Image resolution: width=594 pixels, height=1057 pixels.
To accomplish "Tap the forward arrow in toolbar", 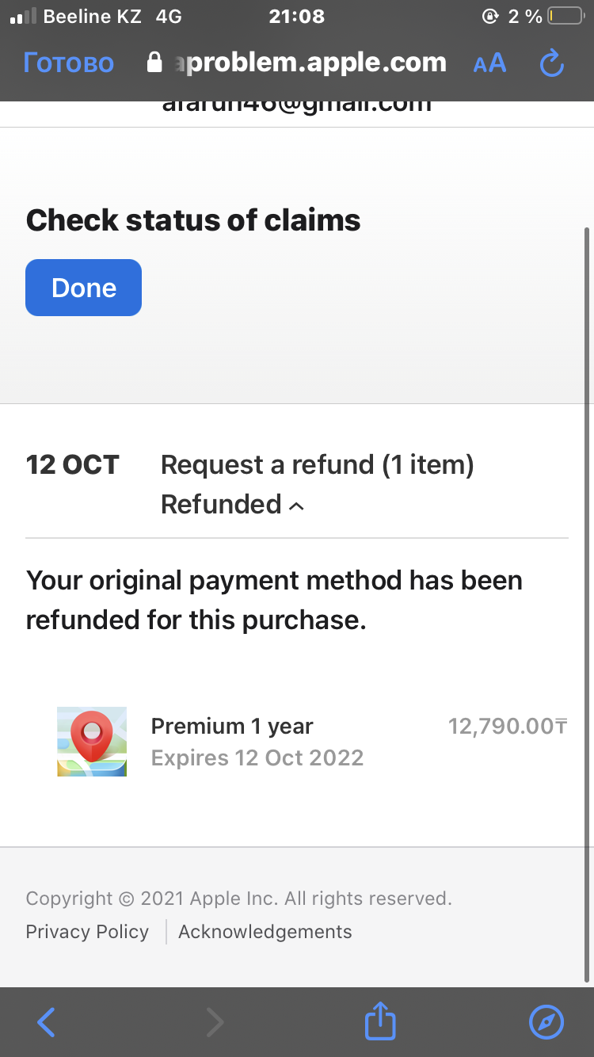I will 215,1022.
